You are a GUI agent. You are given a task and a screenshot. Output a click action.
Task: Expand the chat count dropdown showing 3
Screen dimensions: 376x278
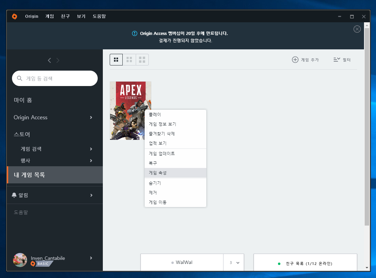(x=234, y=263)
